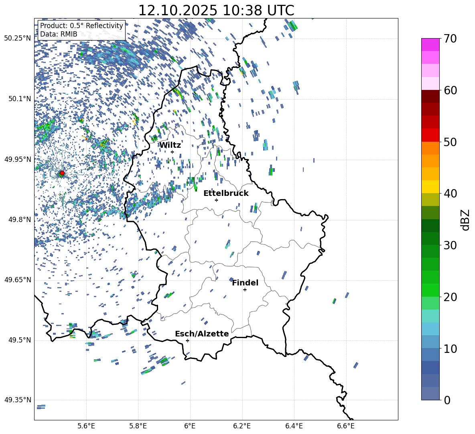Click the red radar site marker

click(62, 173)
